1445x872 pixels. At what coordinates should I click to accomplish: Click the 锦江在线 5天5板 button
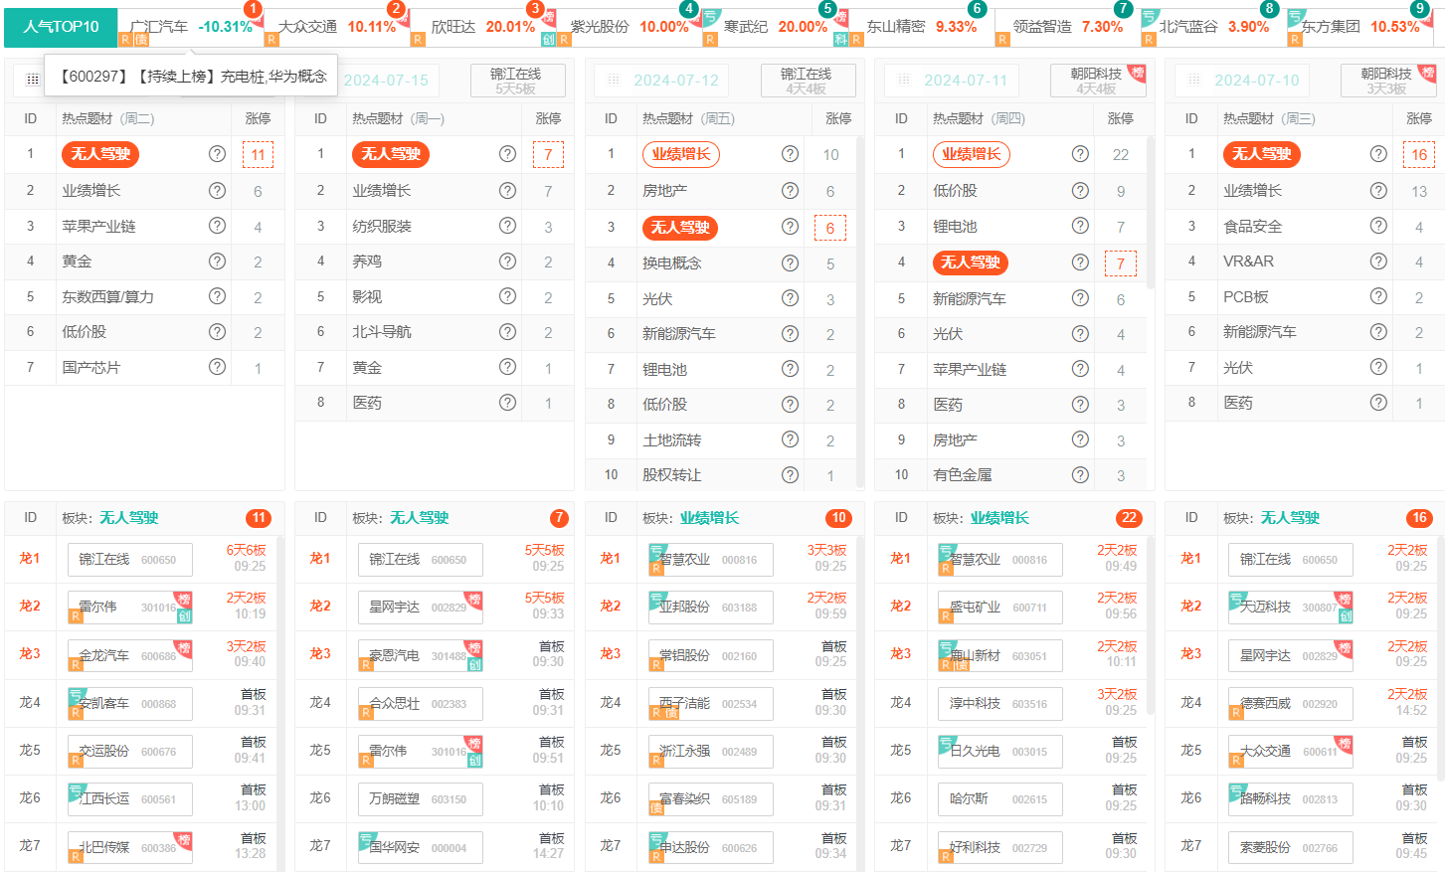516,81
